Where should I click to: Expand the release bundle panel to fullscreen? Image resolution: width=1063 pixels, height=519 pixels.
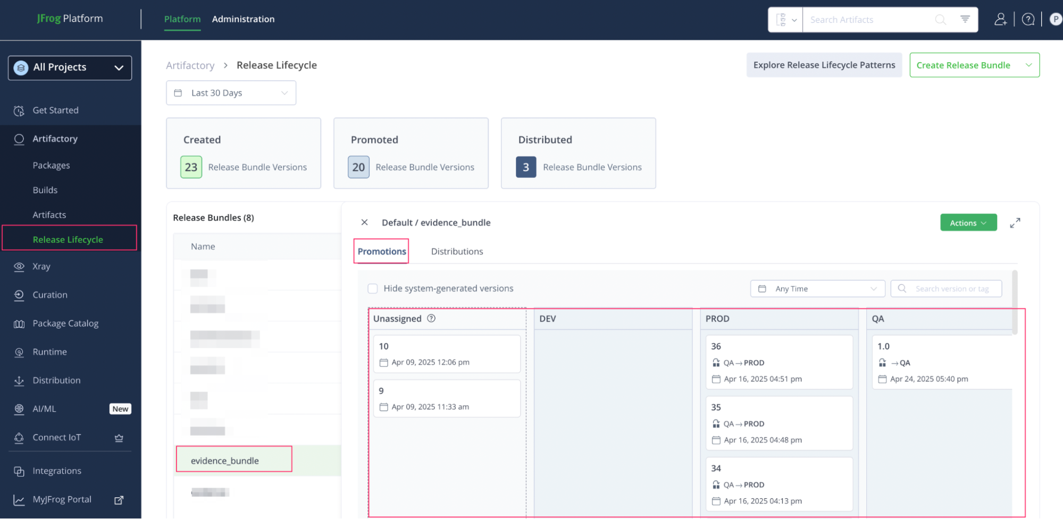(x=1015, y=223)
